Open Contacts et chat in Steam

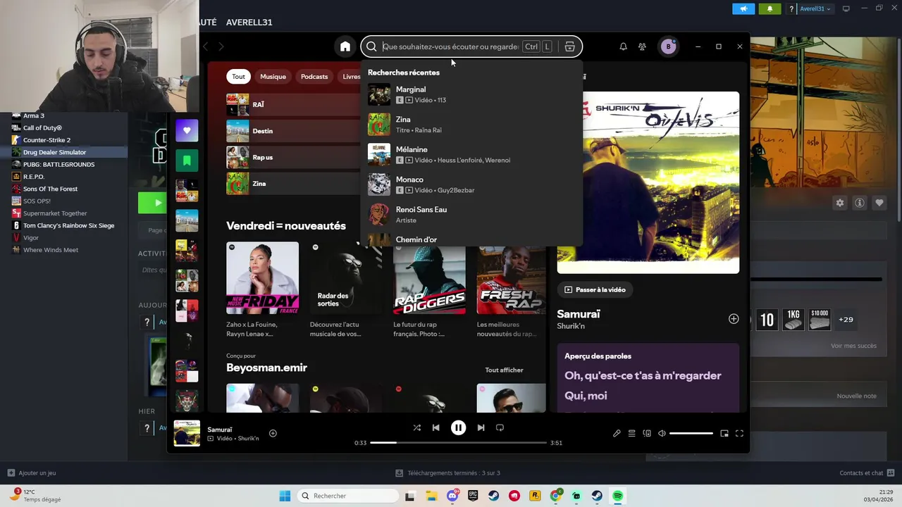pyautogui.click(x=866, y=473)
